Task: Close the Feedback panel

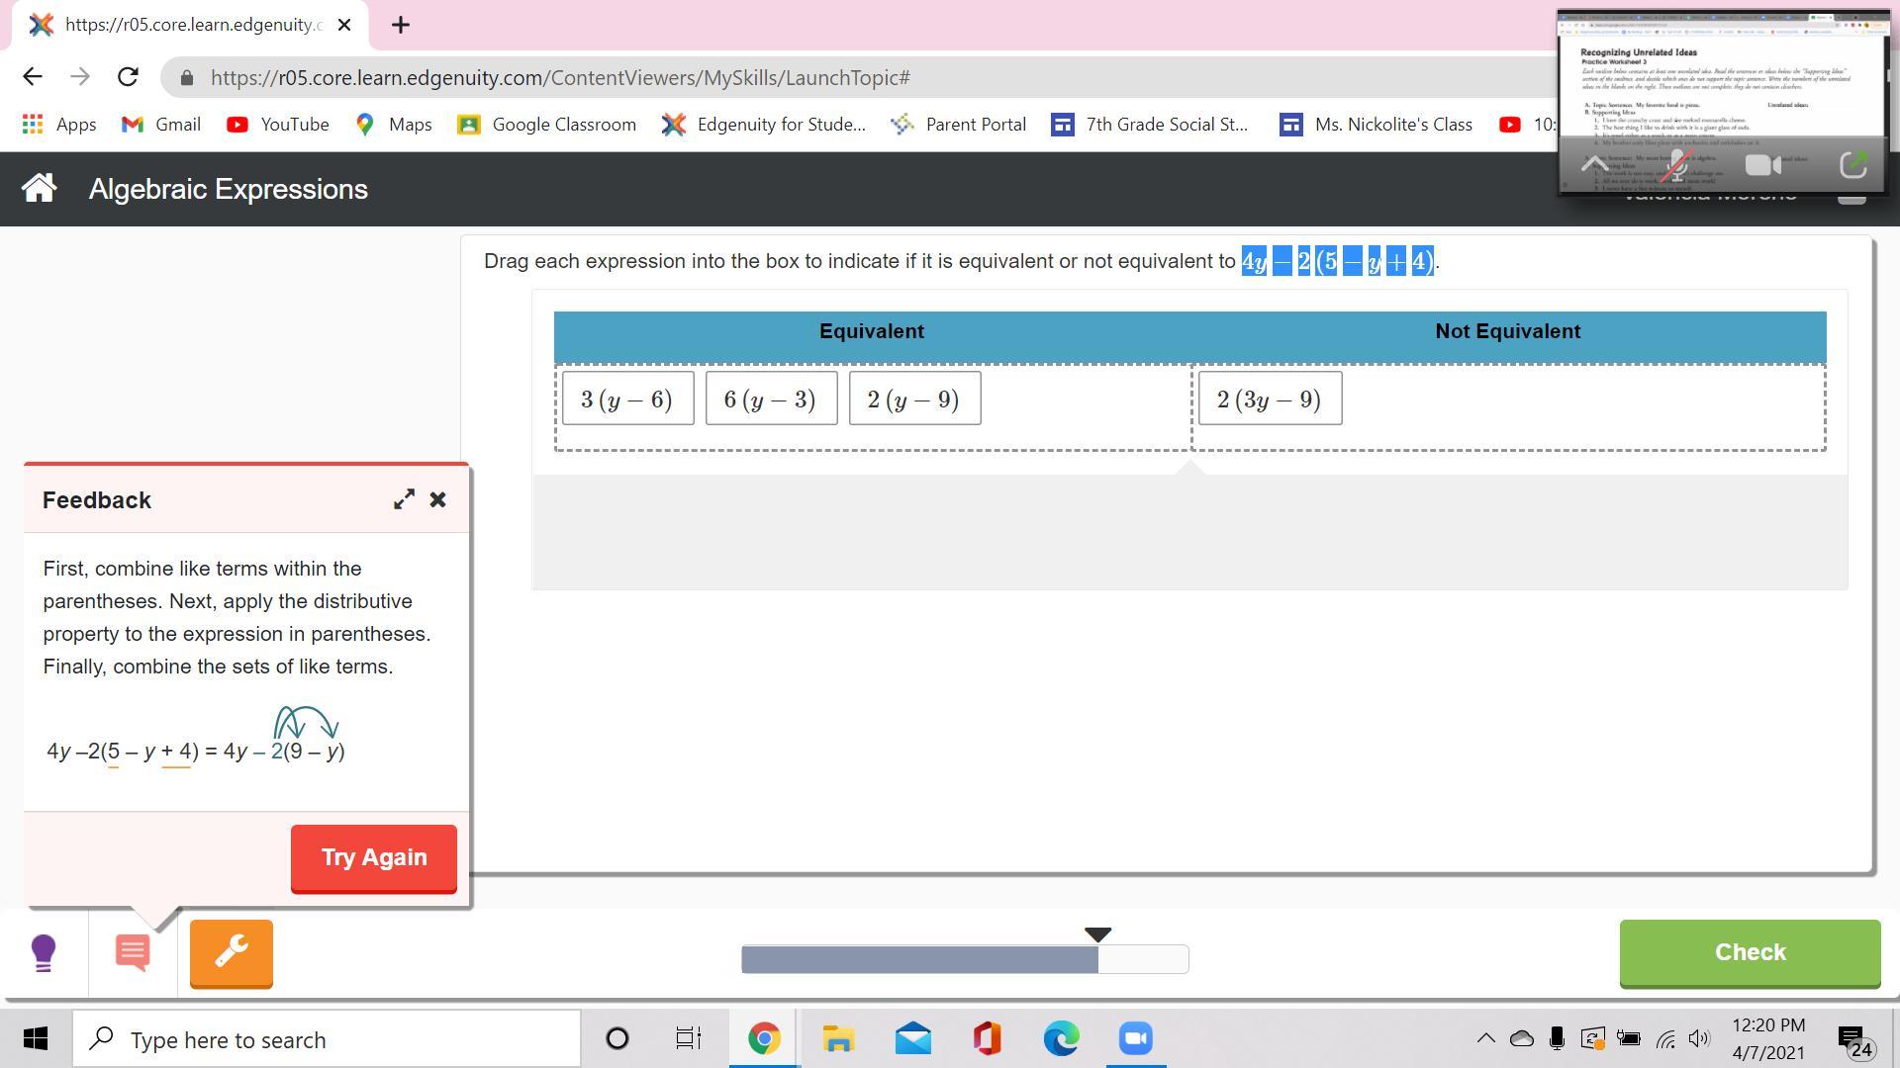Action: [x=438, y=499]
